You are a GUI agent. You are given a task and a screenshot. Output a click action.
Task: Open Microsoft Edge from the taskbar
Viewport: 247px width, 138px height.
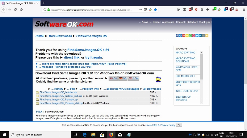tap(84, 135)
